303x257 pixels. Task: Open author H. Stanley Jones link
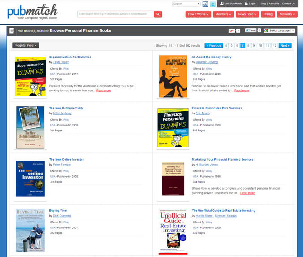207,165
